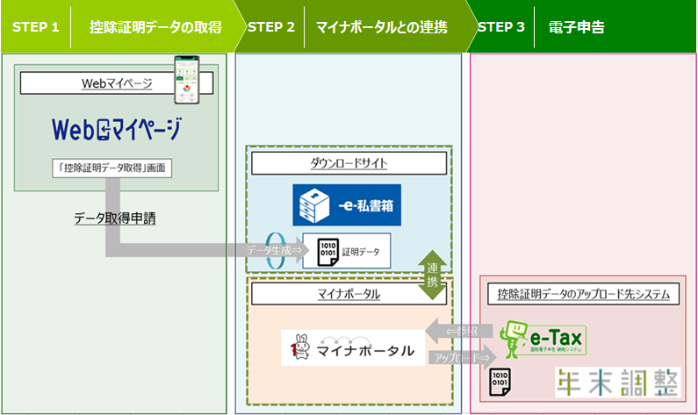Screen dimensions: 698x415
Task: Click the 証明データ text label
Action: 361,252
